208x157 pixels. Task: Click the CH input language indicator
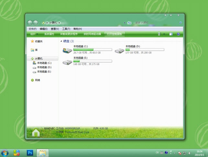157,152
